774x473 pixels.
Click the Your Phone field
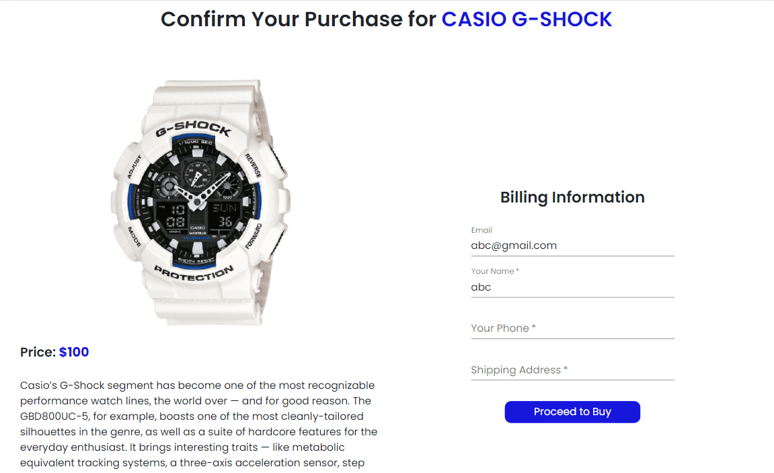click(x=572, y=328)
